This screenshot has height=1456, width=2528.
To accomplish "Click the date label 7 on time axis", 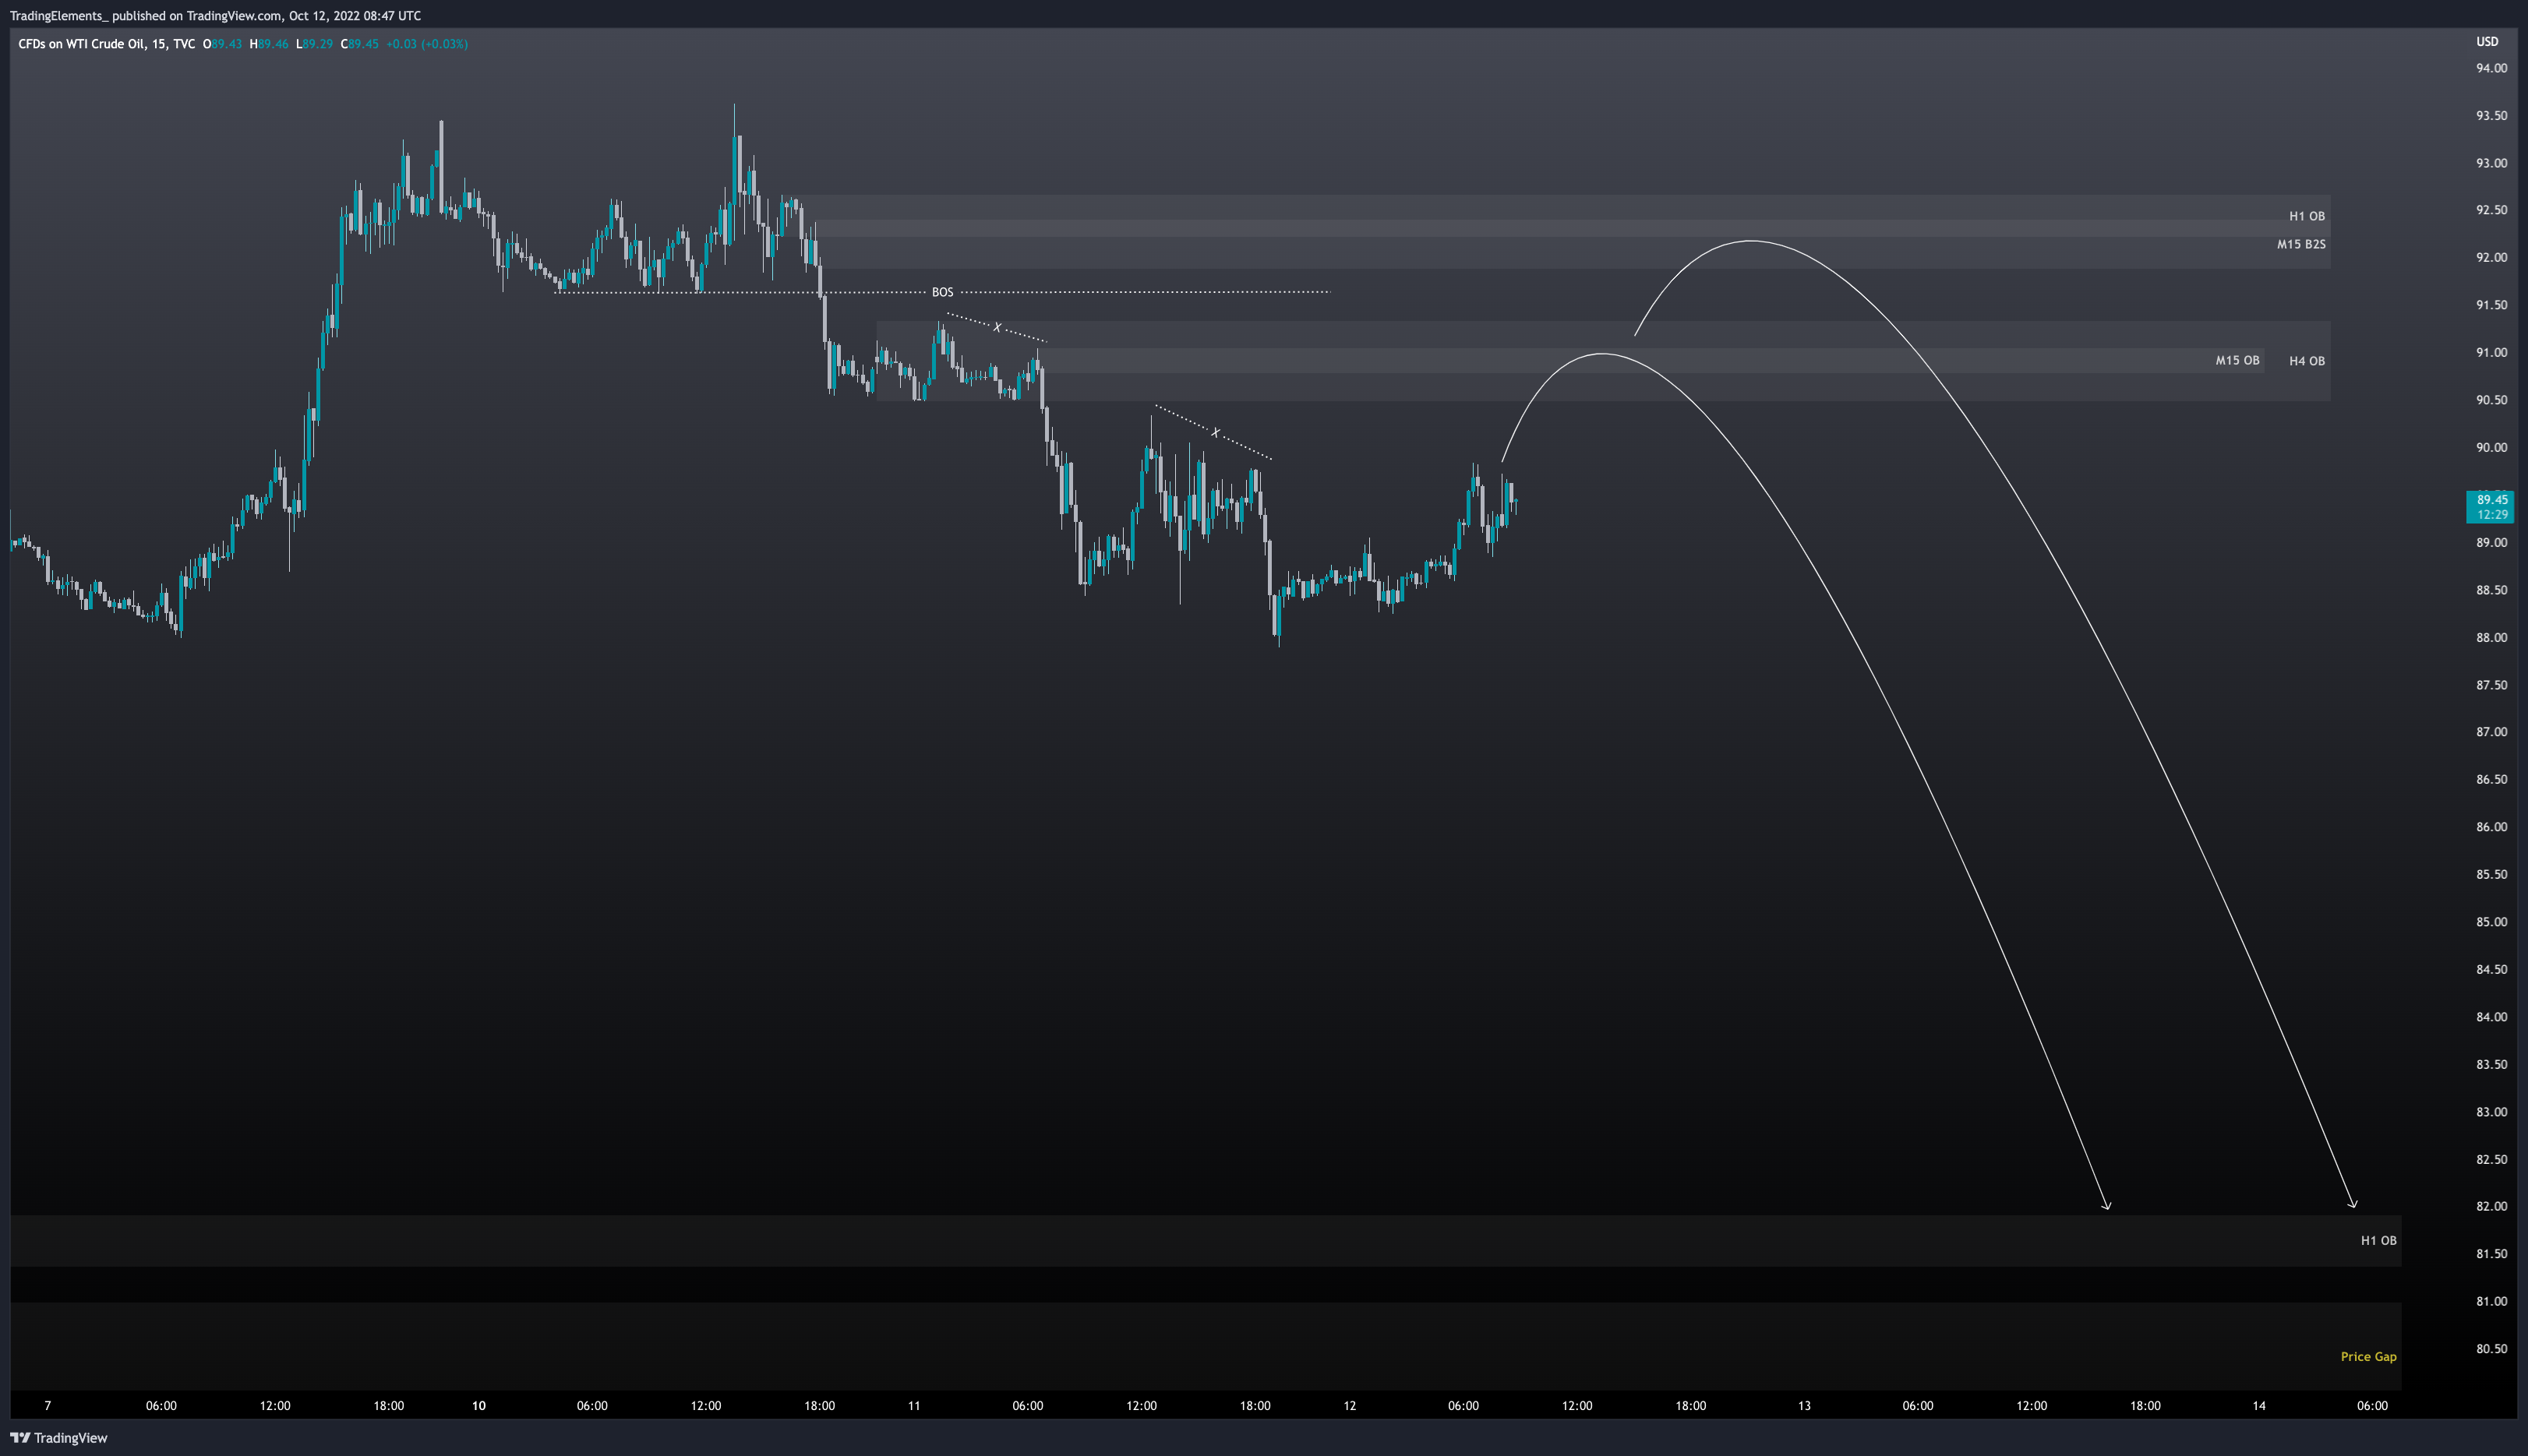I will pos(47,1406).
